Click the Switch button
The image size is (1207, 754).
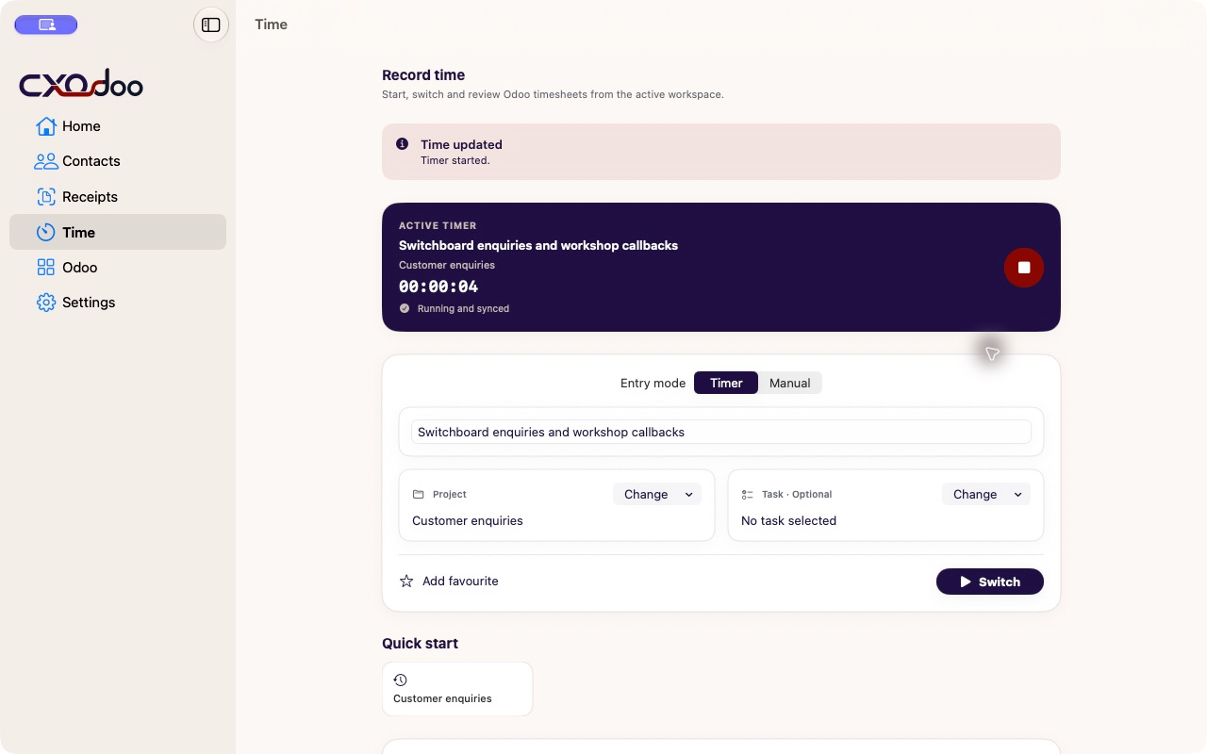click(990, 582)
